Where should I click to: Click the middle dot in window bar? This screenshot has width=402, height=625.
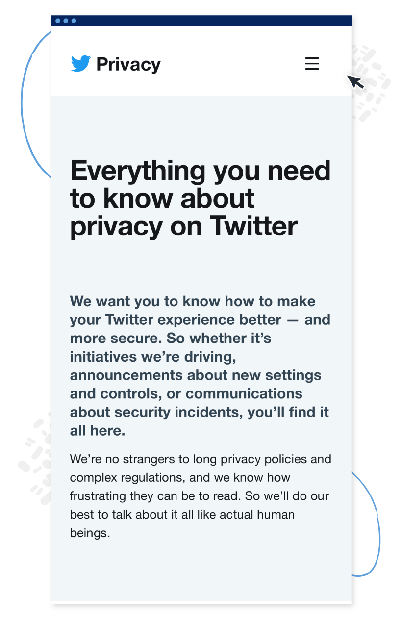(66, 21)
